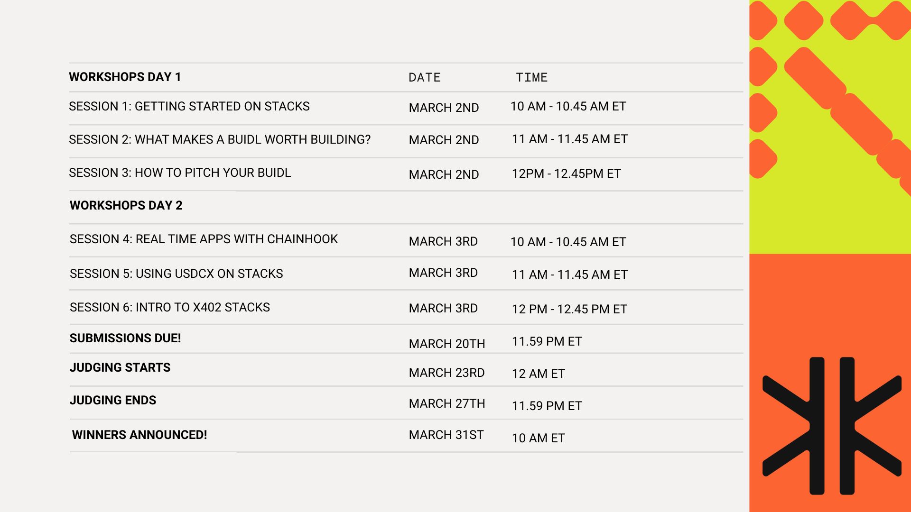Screen dimensions: 911x512
Task: Click the 11.59 PM ET submission deadline time
Action: 547,341
